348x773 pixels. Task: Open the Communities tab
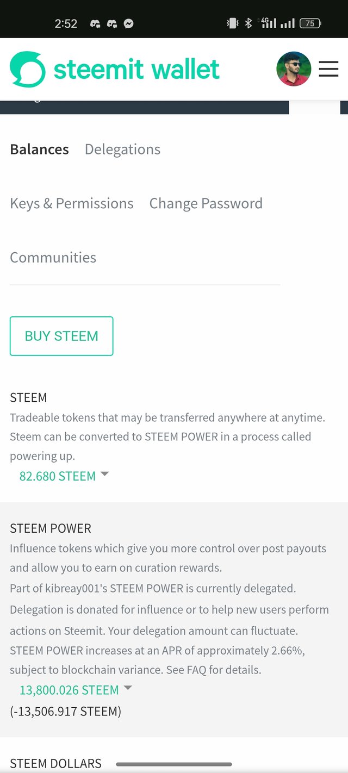pyautogui.click(x=53, y=257)
